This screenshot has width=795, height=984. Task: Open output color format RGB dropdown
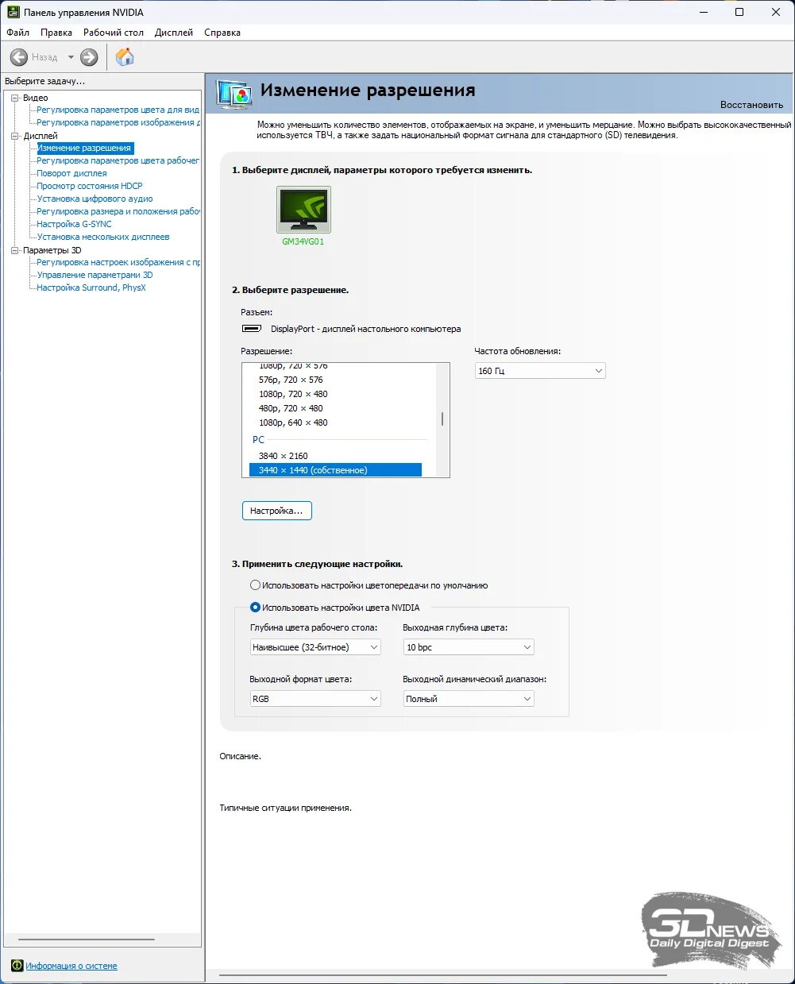tap(315, 699)
